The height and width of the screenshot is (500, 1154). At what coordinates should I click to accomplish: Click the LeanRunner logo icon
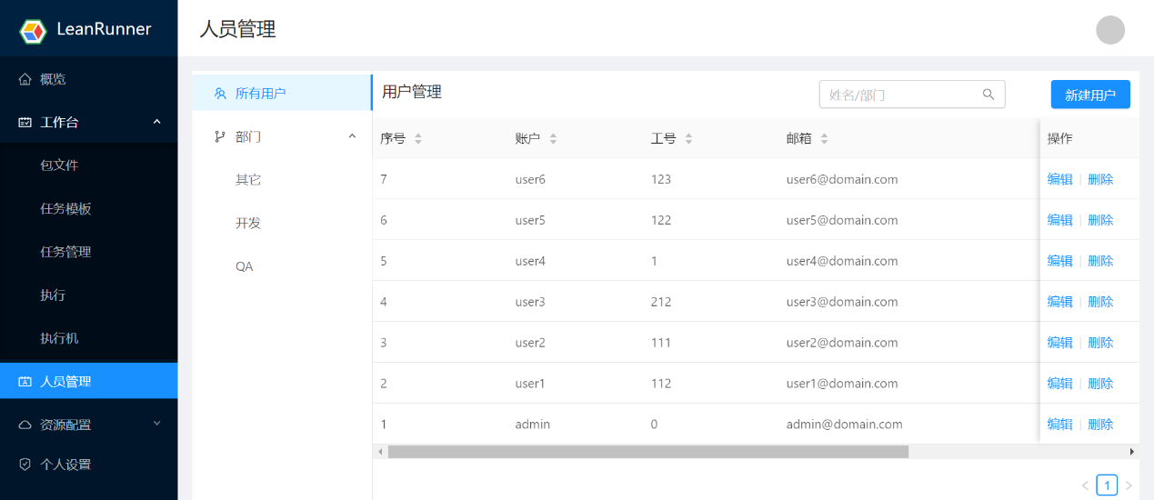point(33,30)
